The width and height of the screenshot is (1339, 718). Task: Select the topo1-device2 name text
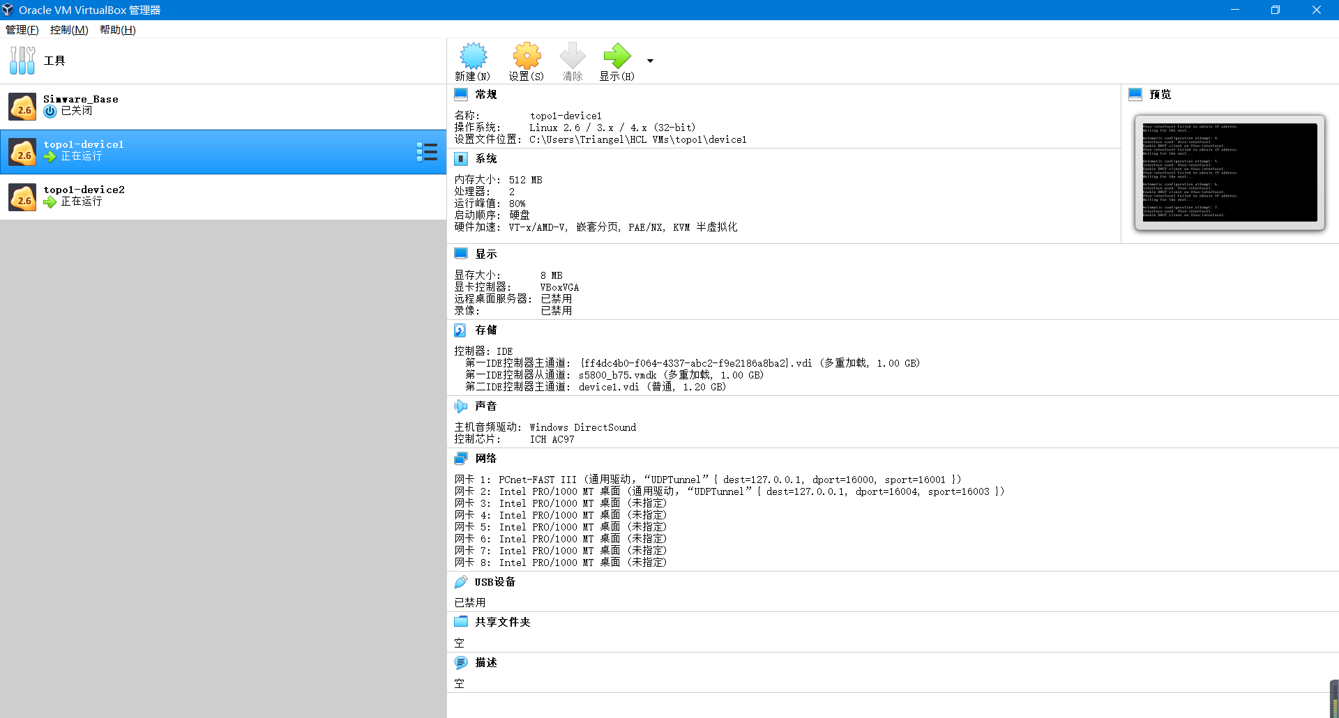(x=84, y=190)
